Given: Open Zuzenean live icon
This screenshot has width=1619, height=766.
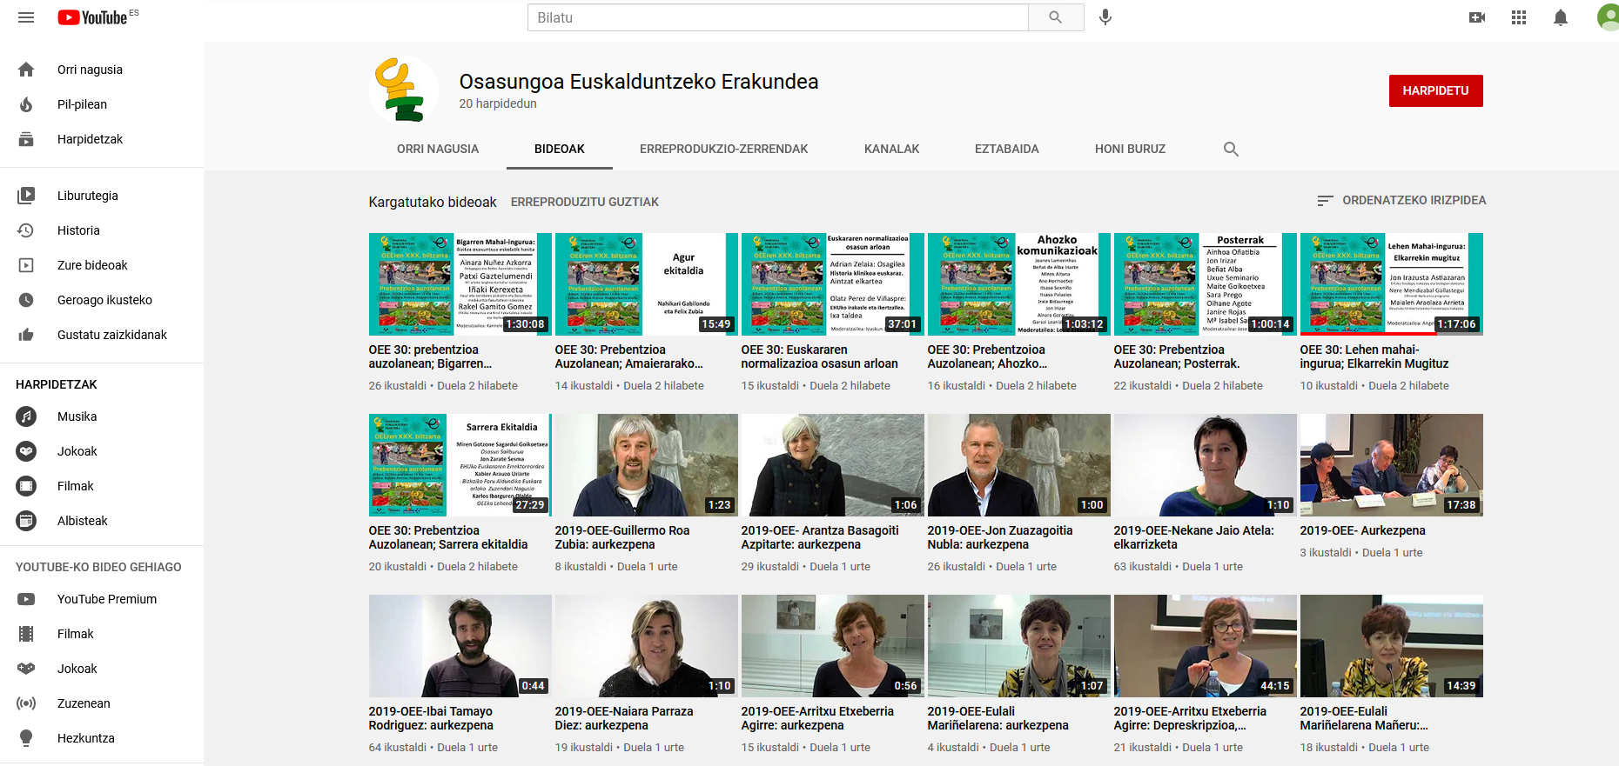Looking at the screenshot, I should 26,703.
